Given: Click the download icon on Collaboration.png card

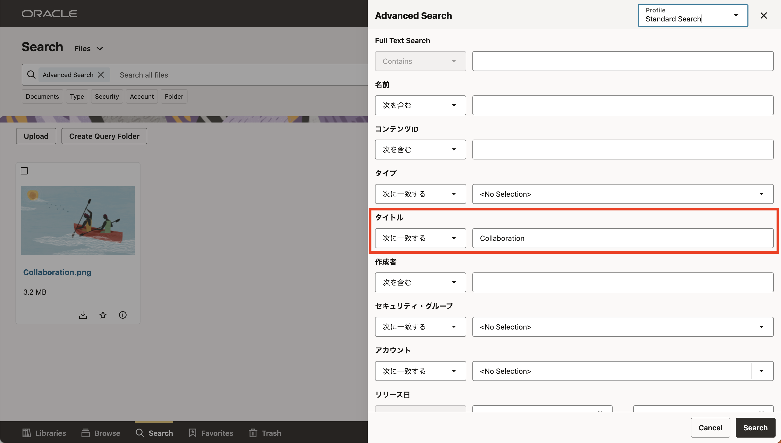Looking at the screenshot, I should pos(83,315).
